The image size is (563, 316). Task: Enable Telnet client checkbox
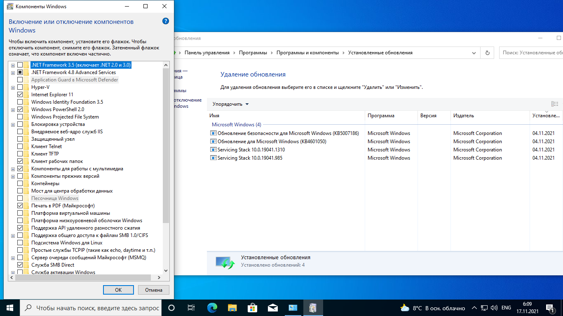pyautogui.click(x=20, y=146)
